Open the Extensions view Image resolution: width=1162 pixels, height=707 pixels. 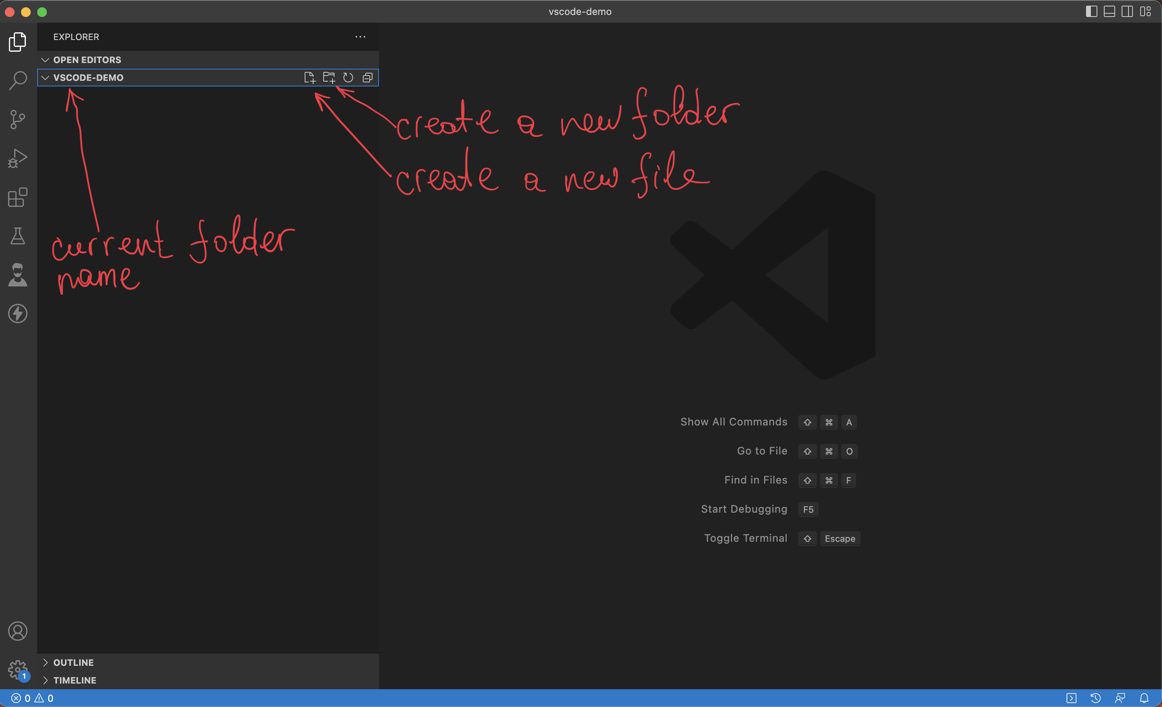pyautogui.click(x=17, y=198)
